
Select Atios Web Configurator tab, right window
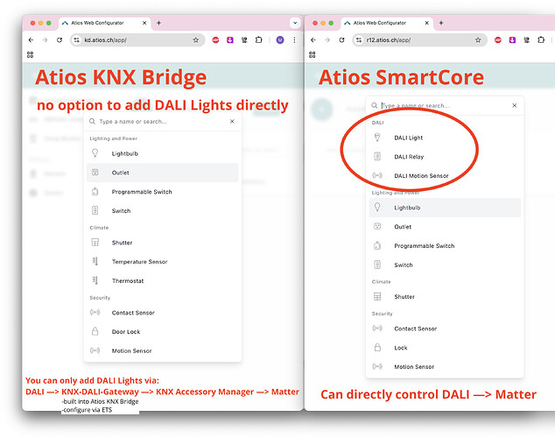pyautogui.click(x=387, y=23)
